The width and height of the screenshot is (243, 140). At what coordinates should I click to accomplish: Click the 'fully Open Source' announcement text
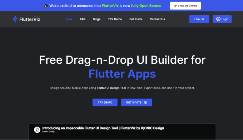(146, 6)
